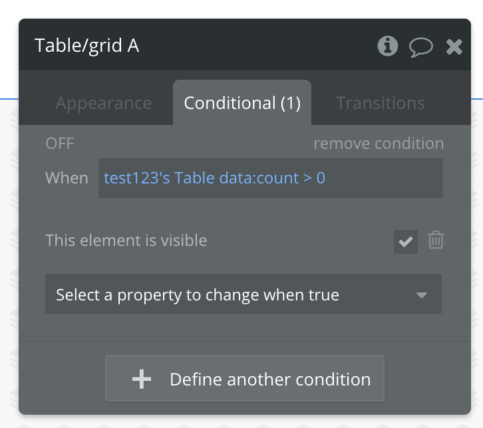Delete the visible property with trash icon

(x=436, y=240)
